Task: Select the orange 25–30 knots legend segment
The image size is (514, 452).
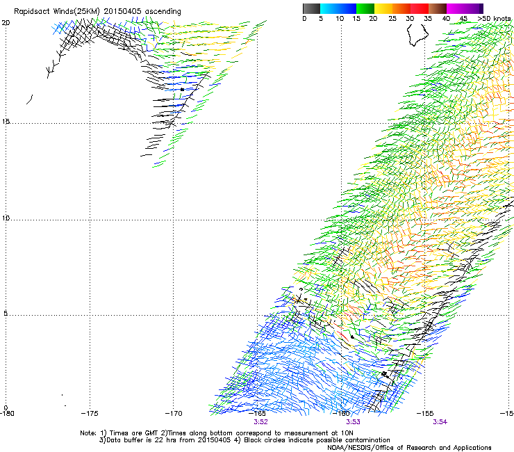Action: coord(401,8)
